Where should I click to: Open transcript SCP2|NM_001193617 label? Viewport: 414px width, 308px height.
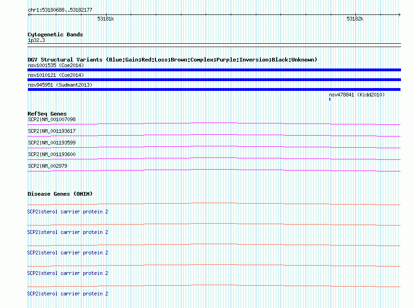[52, 131]
